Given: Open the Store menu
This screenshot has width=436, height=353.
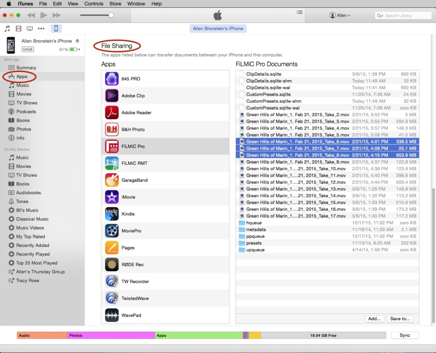Looking at the screenshot, I should coord(115,3).
